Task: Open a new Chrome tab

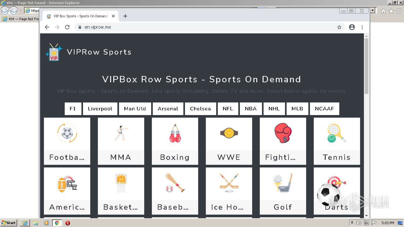Action: [125, 16]
